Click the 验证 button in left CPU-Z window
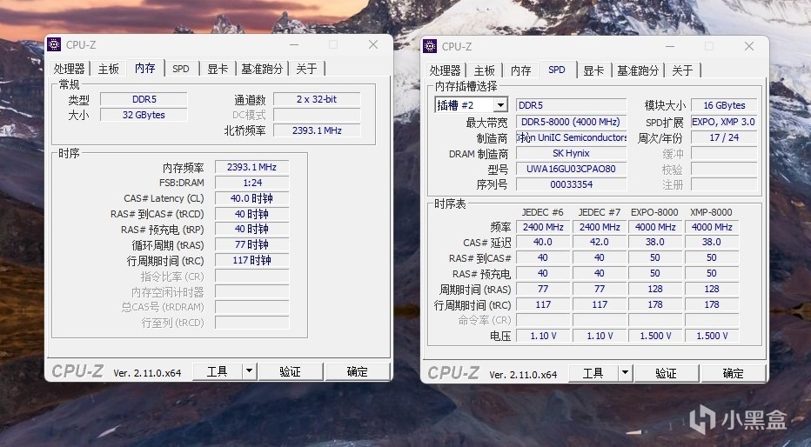Viewport: 811px width, 447px height. point(290,371)
